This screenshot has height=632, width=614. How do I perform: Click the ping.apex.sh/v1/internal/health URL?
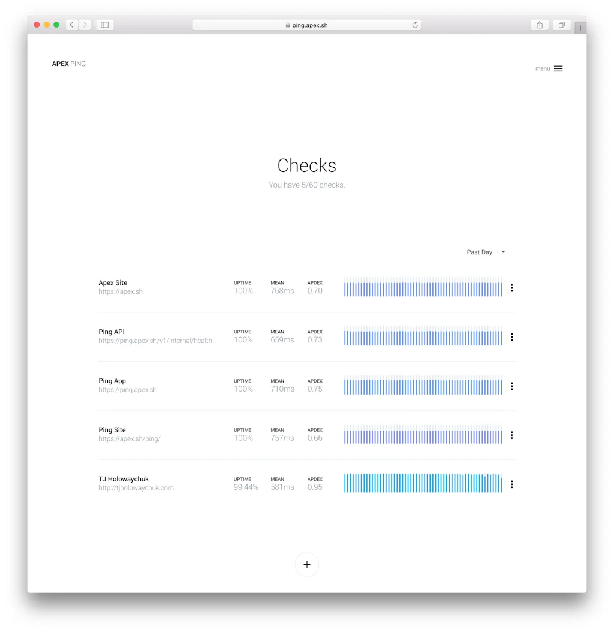tap(155, 341)
